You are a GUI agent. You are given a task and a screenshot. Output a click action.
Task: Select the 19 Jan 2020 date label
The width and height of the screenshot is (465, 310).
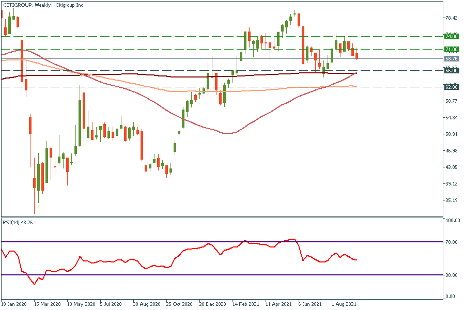coord(14,305)
